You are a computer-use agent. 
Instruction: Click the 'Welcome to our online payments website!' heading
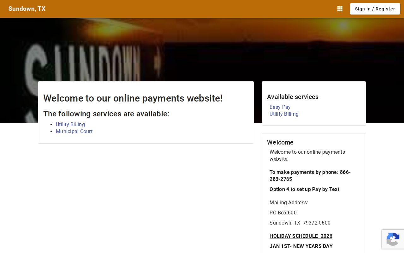(x=133, y=98)
